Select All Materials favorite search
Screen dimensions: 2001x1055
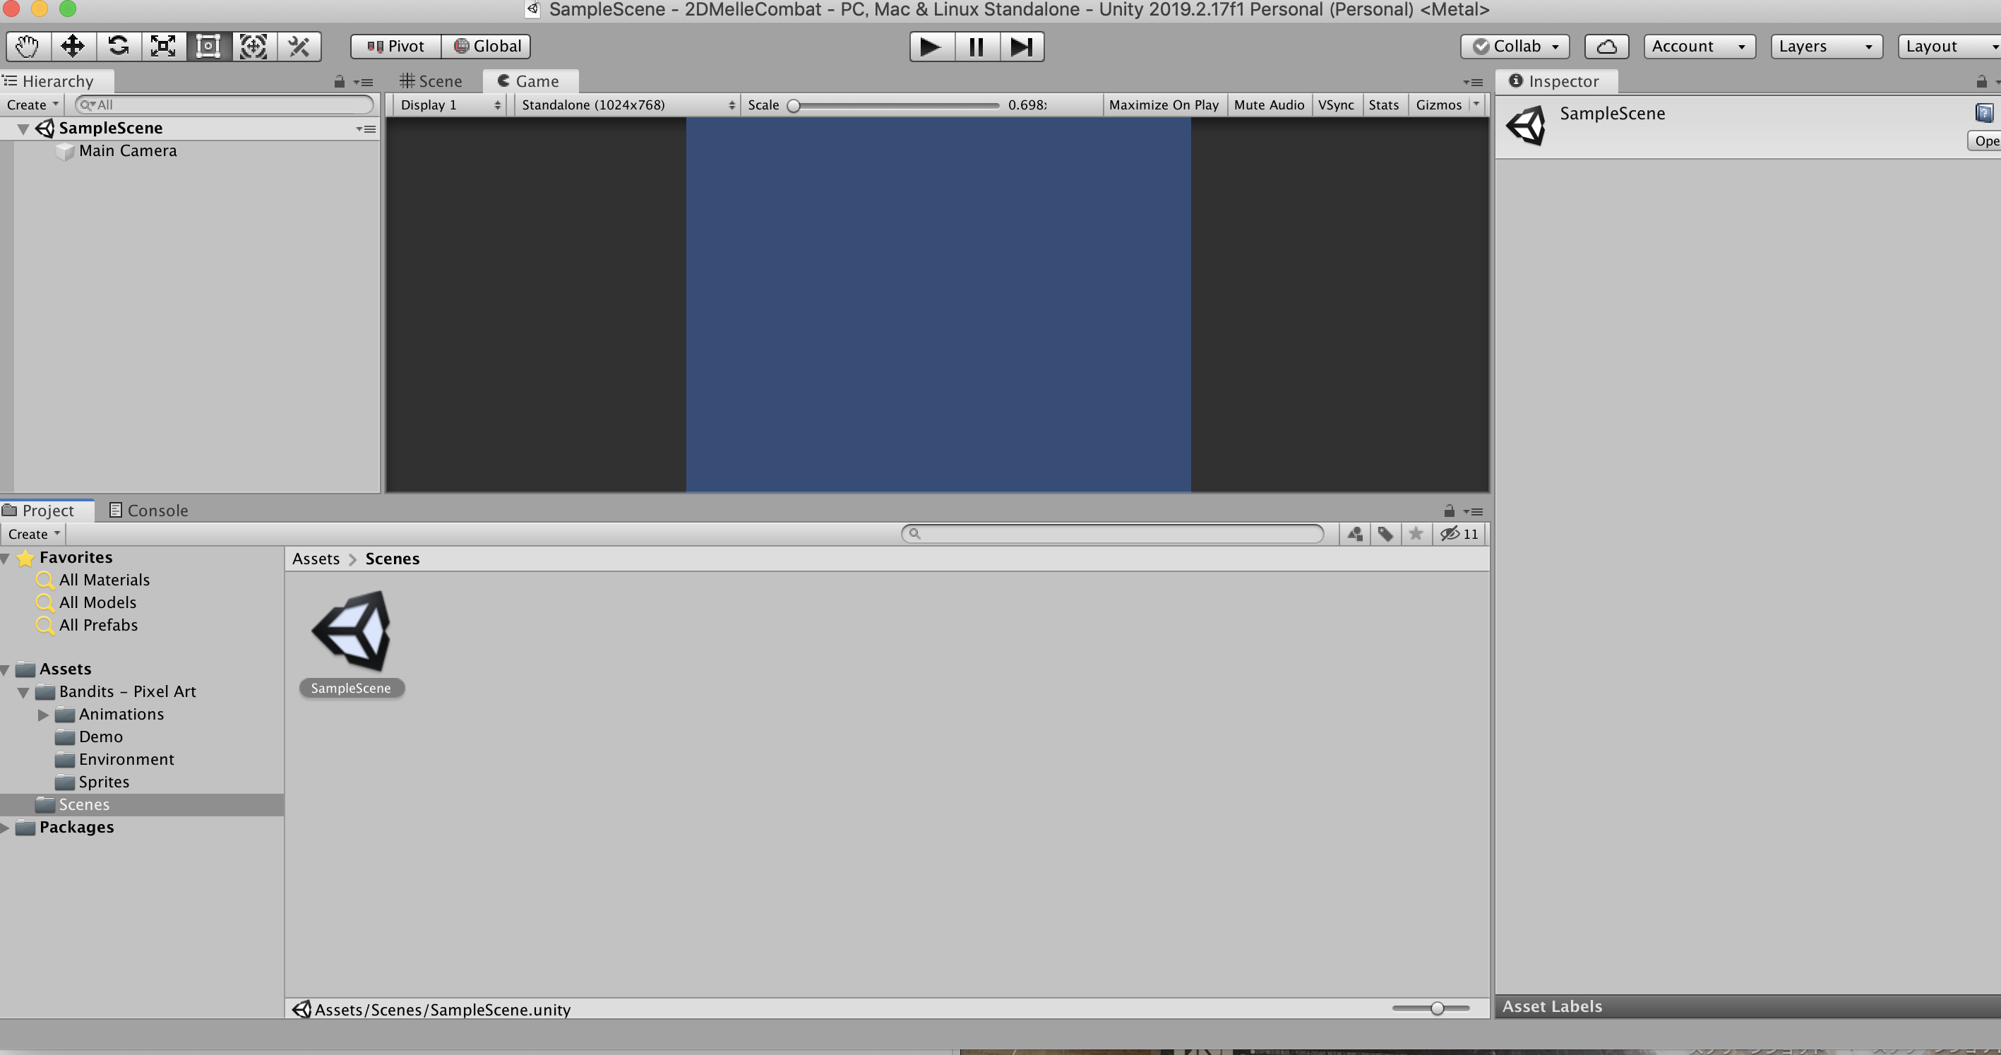[104, 580]
